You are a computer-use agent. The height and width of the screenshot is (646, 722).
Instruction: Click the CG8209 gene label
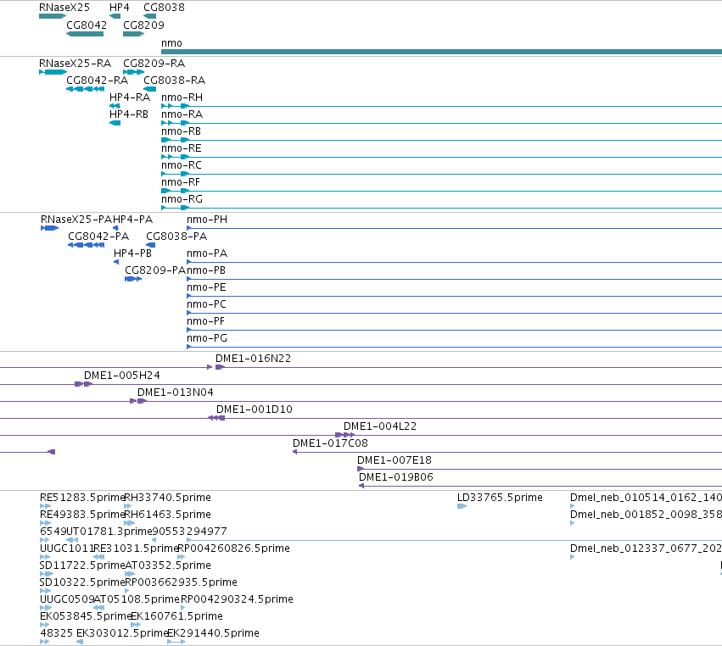(x=143, y=25)
